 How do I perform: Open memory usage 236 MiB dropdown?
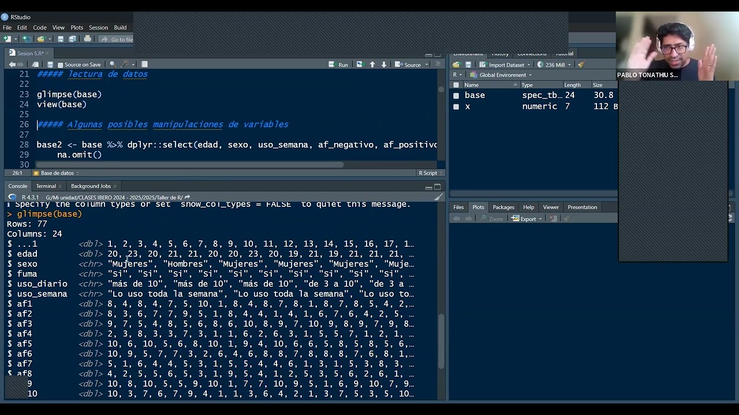tap(554, 65)
